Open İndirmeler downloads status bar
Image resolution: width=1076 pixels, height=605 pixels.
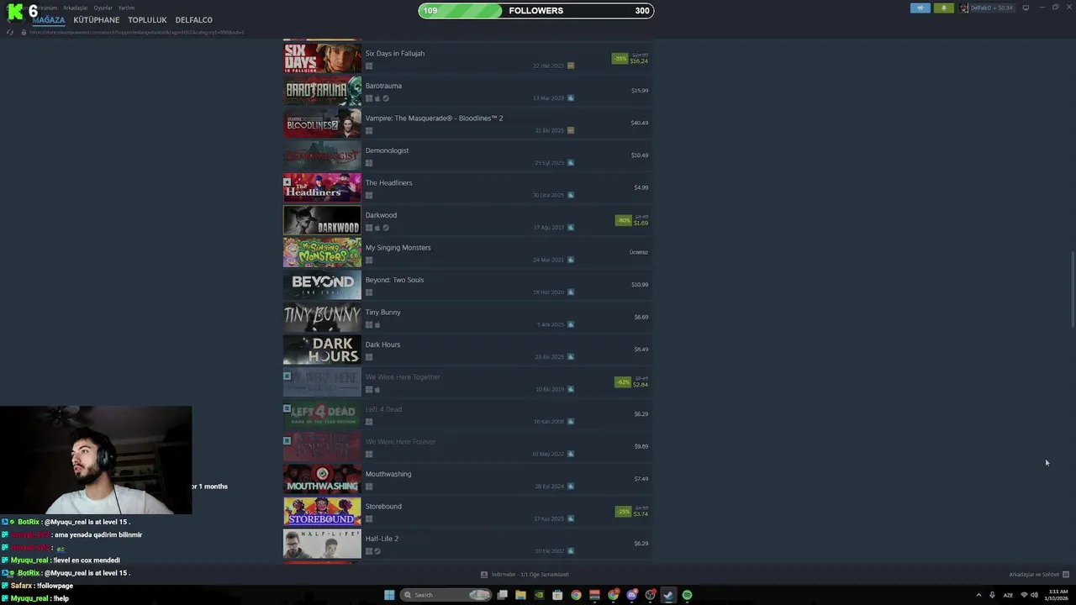pos(525,575)
